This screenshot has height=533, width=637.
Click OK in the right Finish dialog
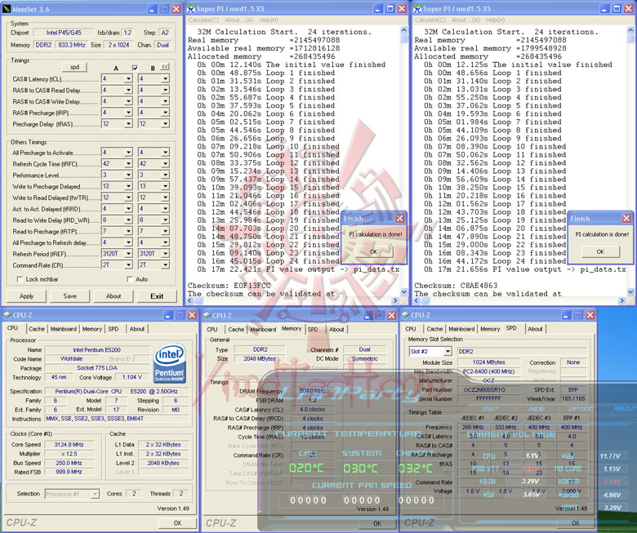click(600, 251)
